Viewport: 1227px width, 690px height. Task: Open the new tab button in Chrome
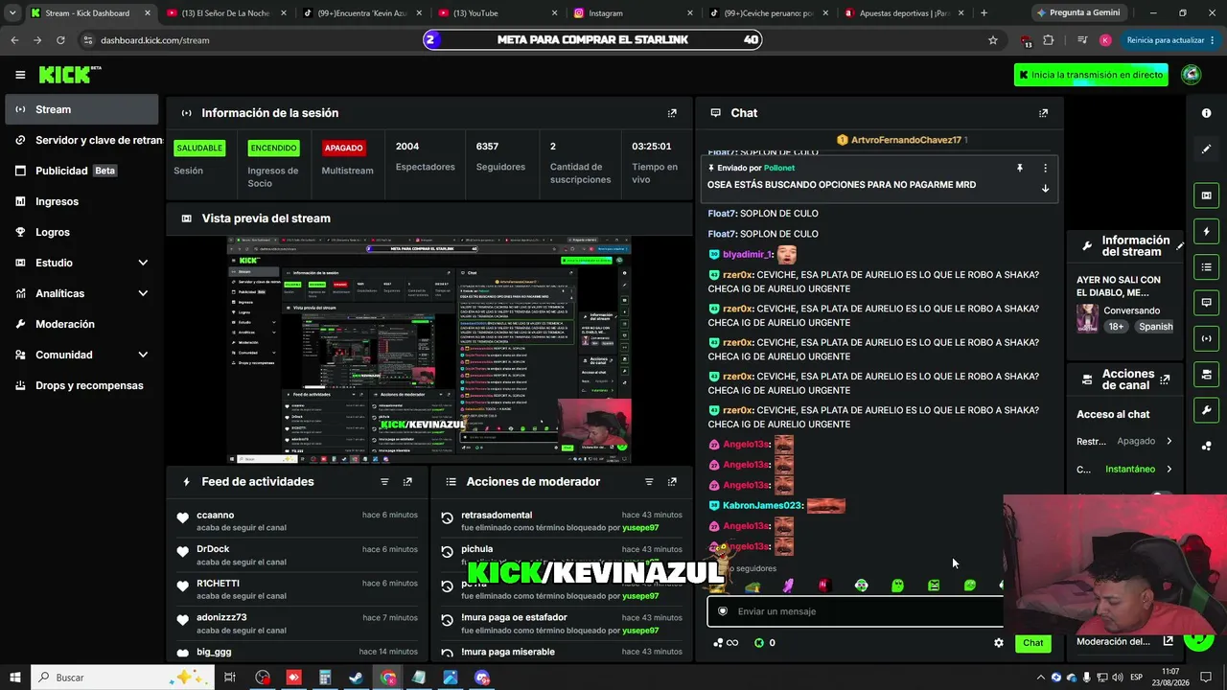coord(984,13)
